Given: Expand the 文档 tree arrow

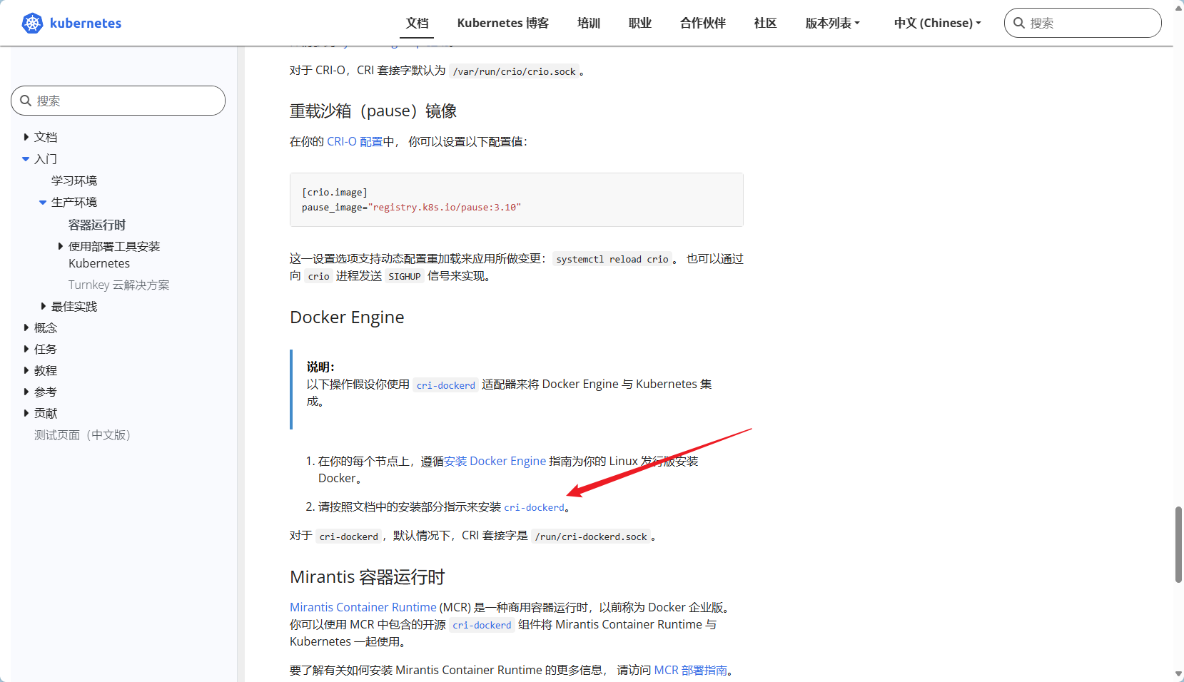Looking at the screenshot, I should 26,137.
